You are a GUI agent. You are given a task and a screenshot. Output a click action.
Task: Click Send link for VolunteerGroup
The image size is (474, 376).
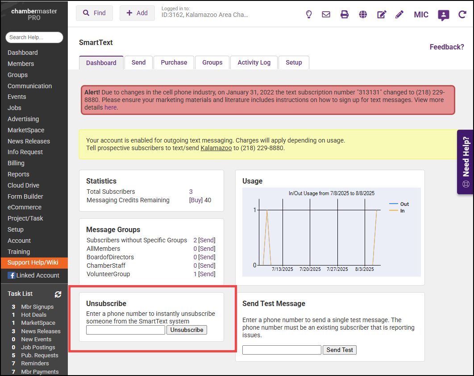pos(207,274)
